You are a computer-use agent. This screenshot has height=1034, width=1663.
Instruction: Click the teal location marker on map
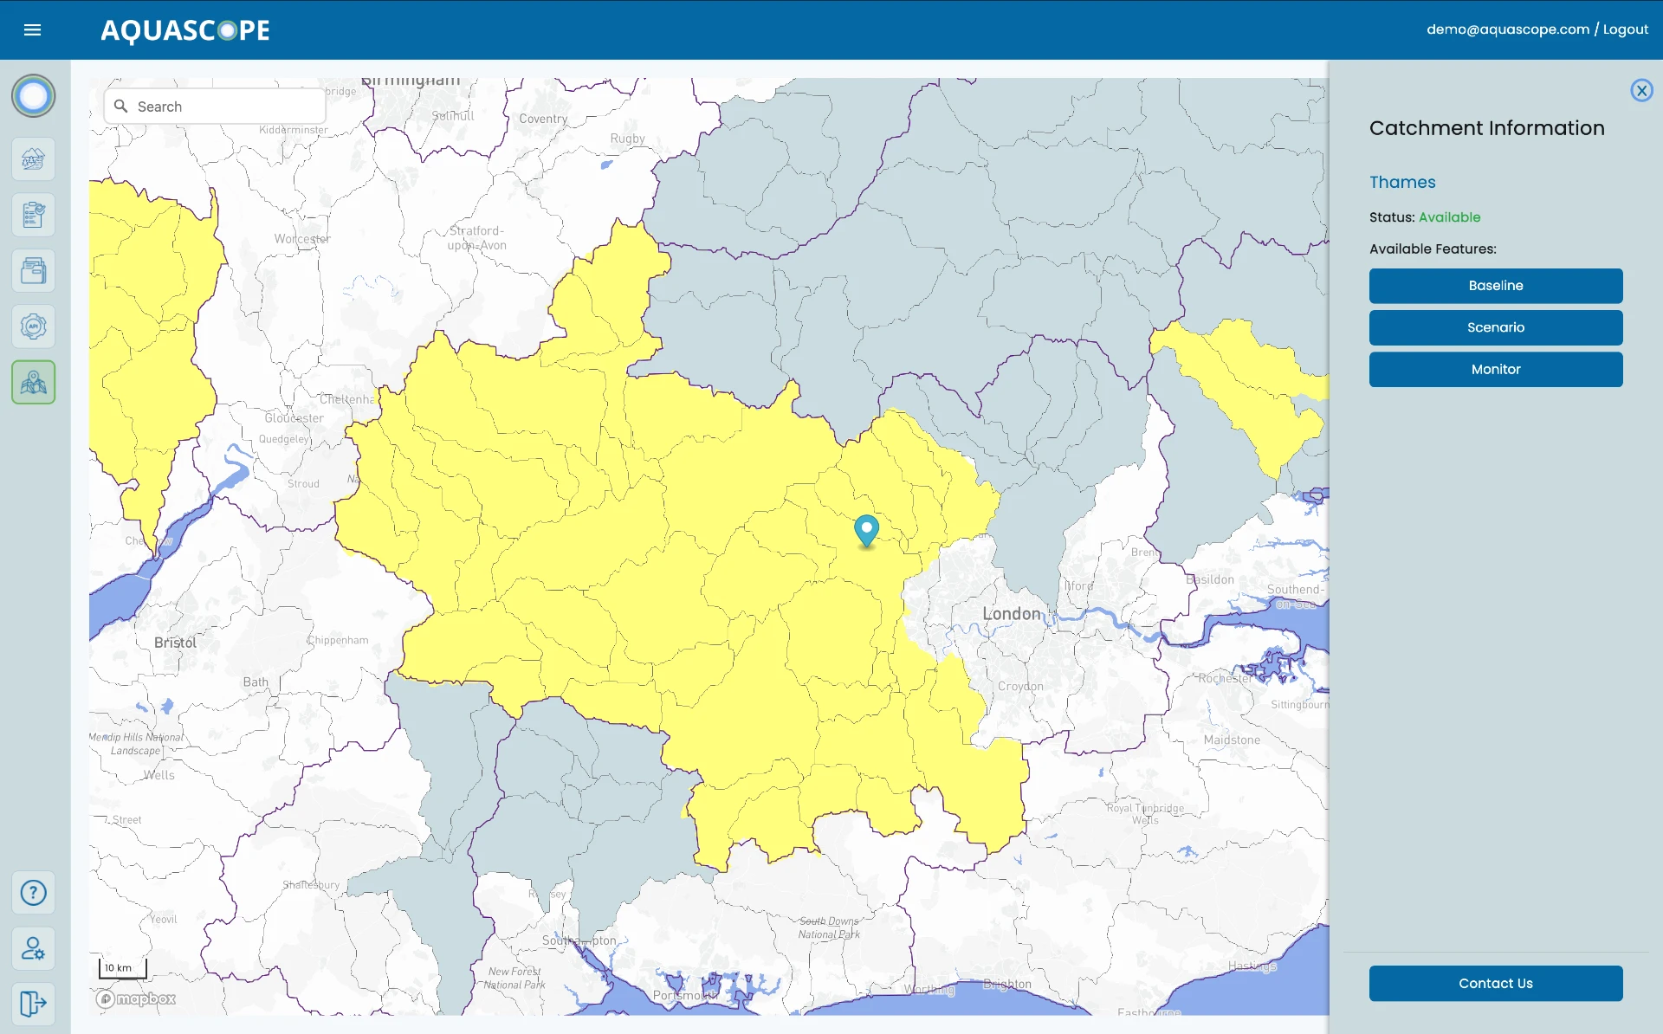pos(866,531)
